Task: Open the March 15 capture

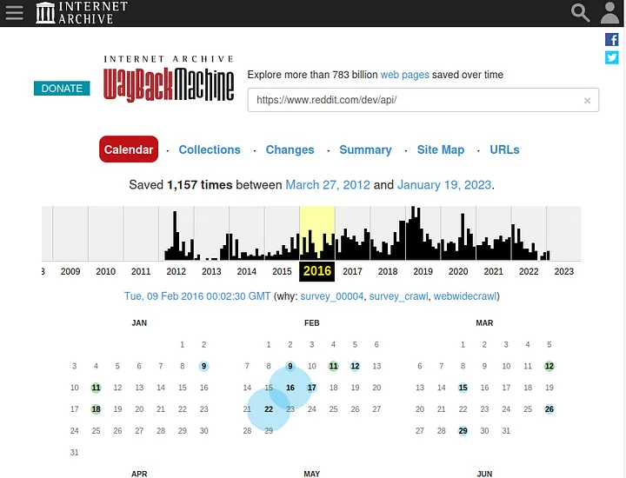Action: pyautogui.click(x=463, y=388)
